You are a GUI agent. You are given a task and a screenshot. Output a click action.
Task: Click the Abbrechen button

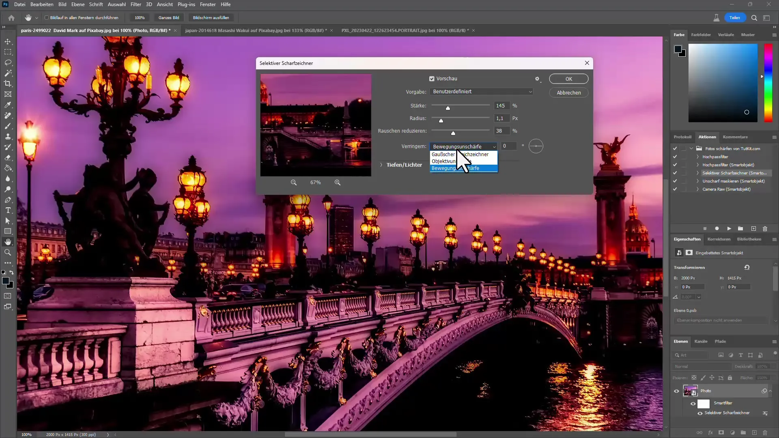point(569,92)
